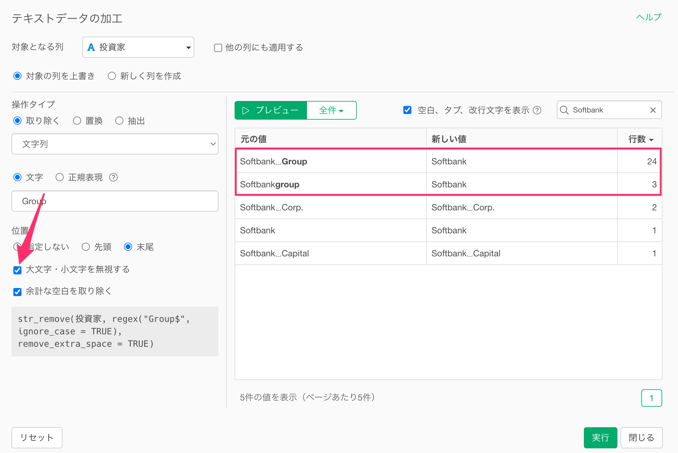Open the 全件 dropdown
The height and width of the screenshot is (453, 678).
332,110
